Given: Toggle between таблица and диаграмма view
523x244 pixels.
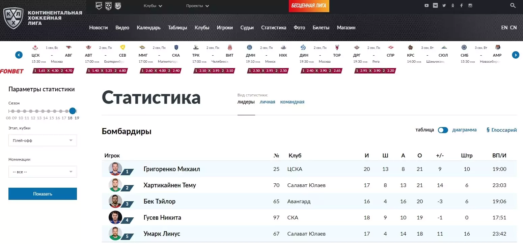Looking at the screenshot, I should [x=443, y=130].
